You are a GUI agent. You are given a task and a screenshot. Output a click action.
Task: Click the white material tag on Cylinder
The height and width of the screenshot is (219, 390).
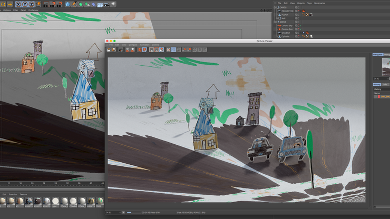point(311,36)
